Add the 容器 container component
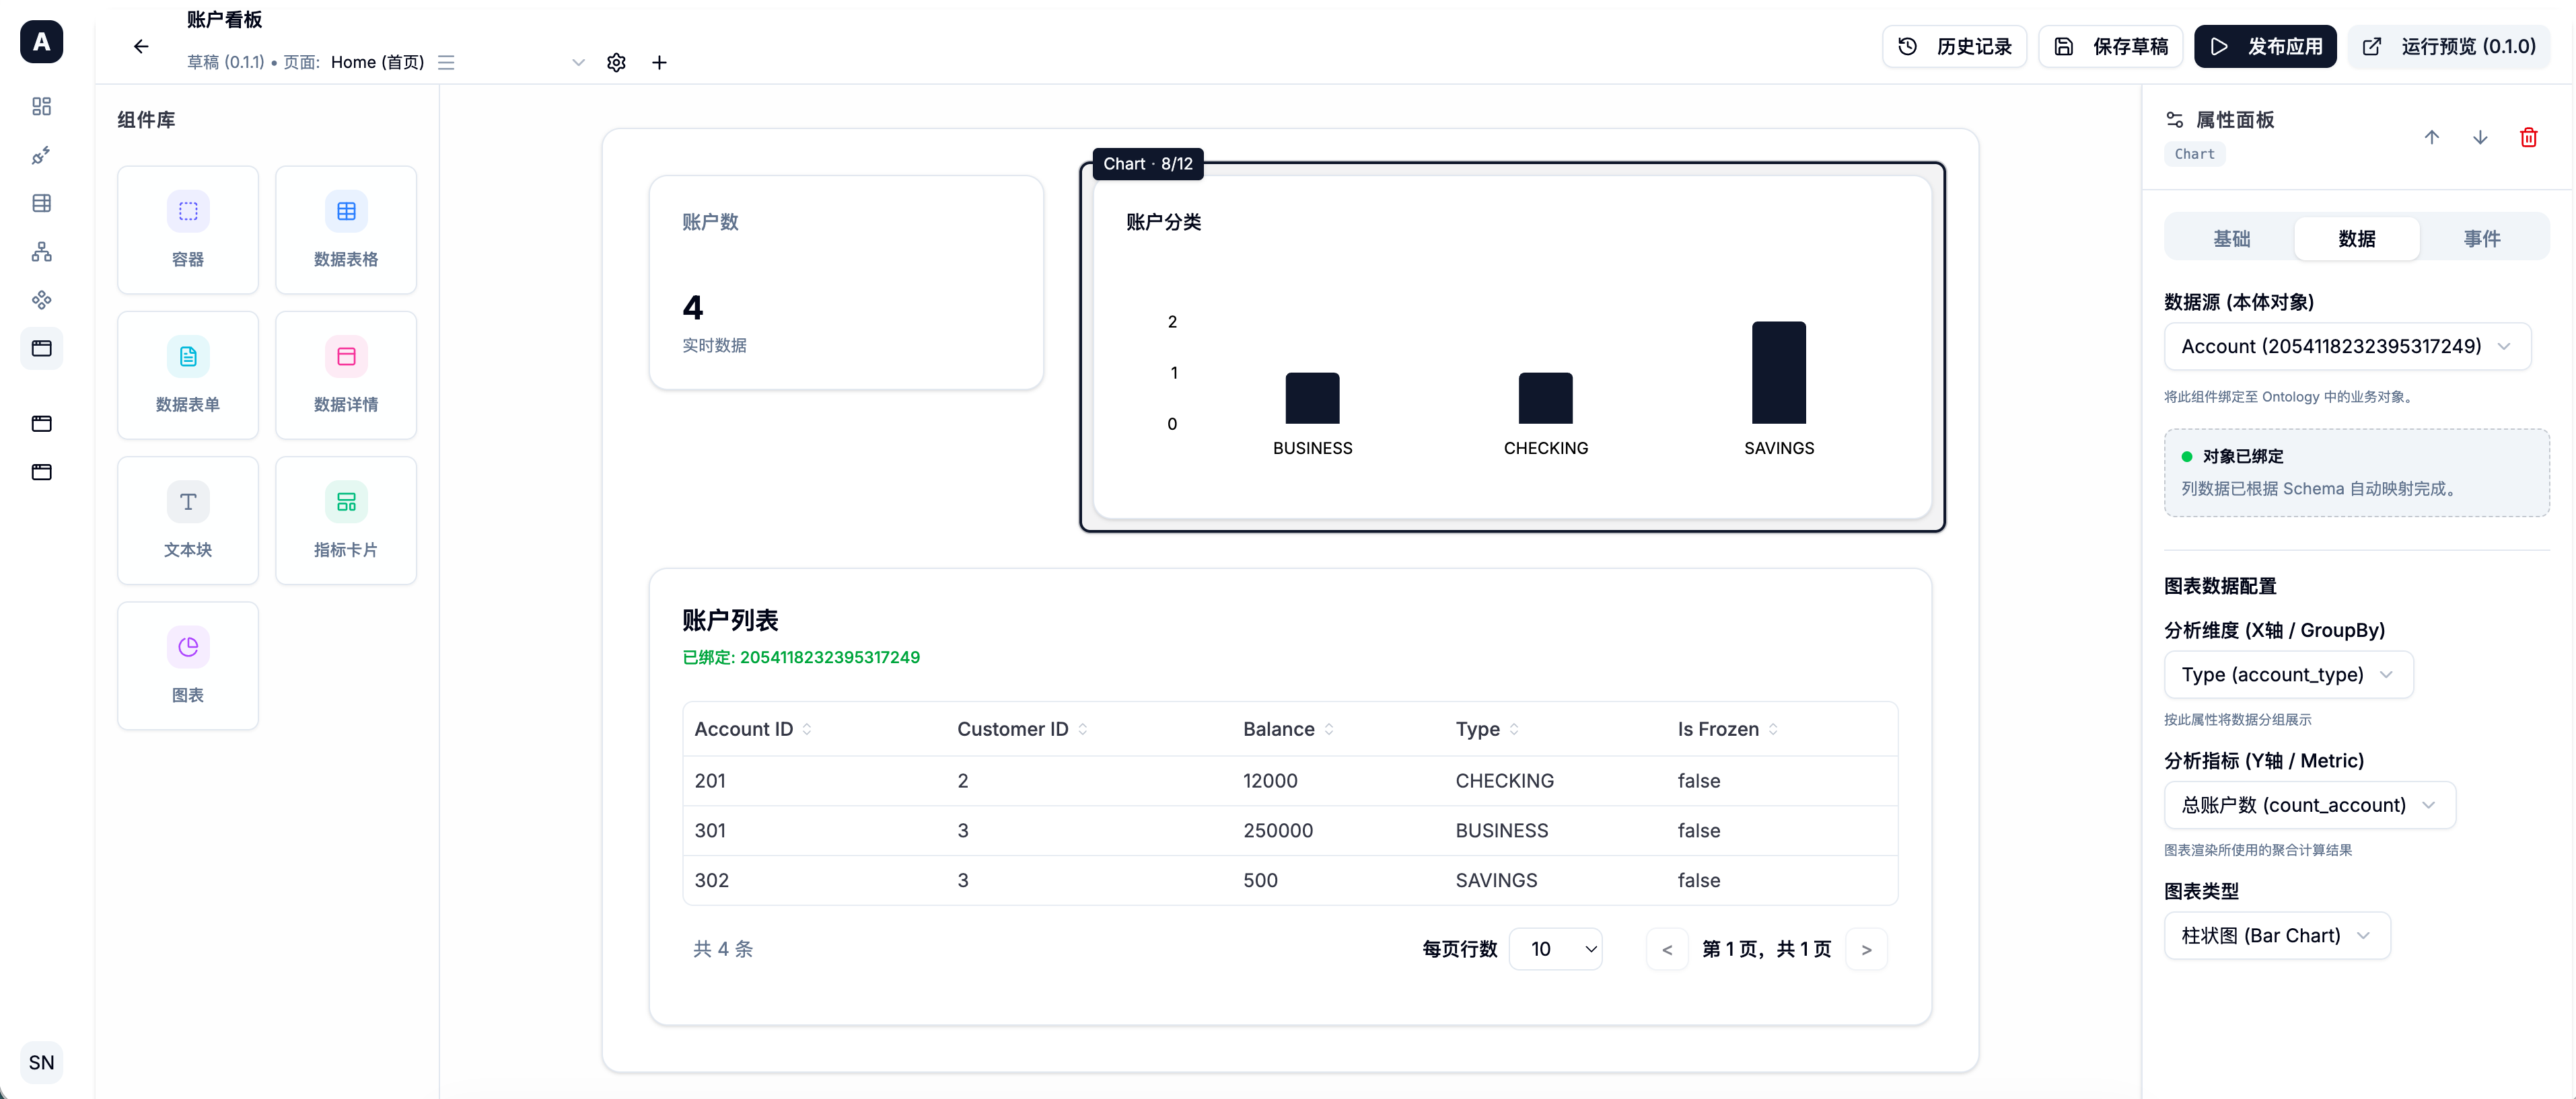The width and height of the screenshot is (2576, 1099). click(188, 230)
